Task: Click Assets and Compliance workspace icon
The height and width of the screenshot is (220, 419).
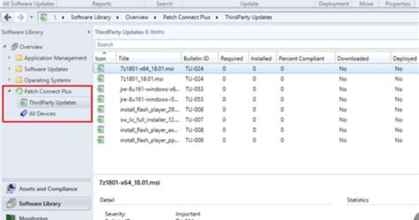Action: 11,188
